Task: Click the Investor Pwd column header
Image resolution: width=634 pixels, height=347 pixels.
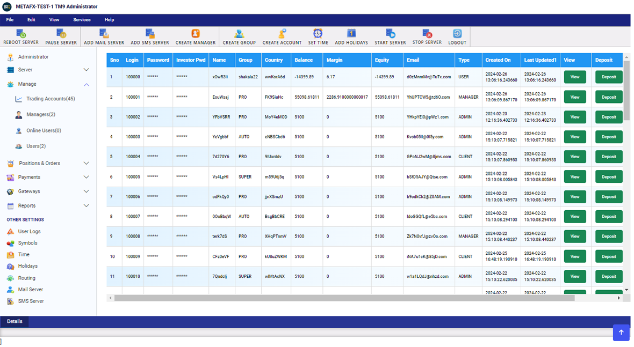Action: coord(191,60)
